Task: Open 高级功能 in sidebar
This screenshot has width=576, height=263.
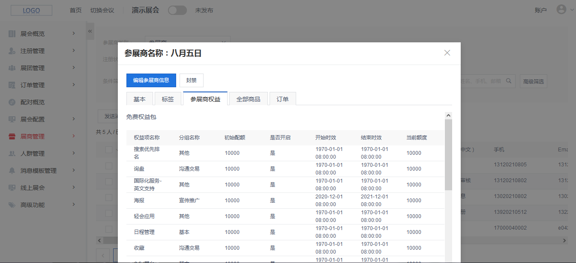Action: [33, 205]
